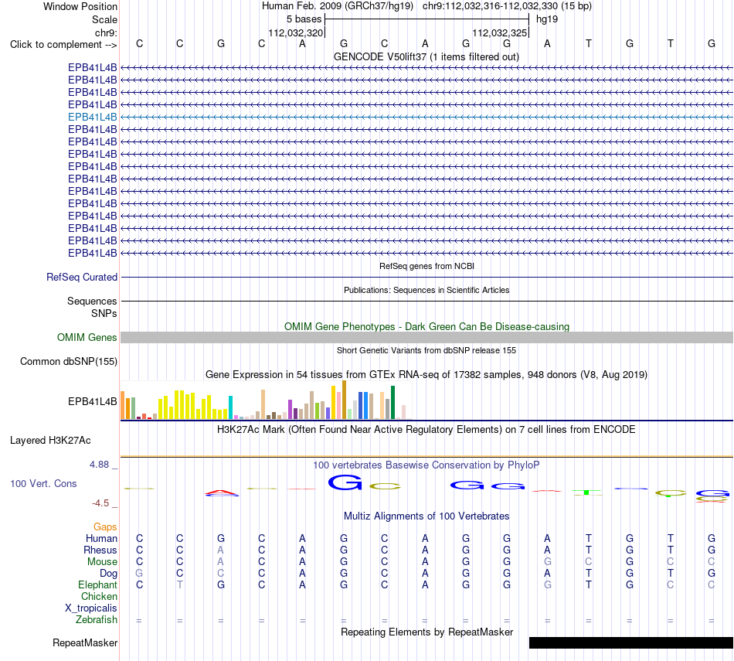Click the chr9:112,032,316-112,032,330 (15 bp) position text
Screen dimensions: 734x661
507,6
